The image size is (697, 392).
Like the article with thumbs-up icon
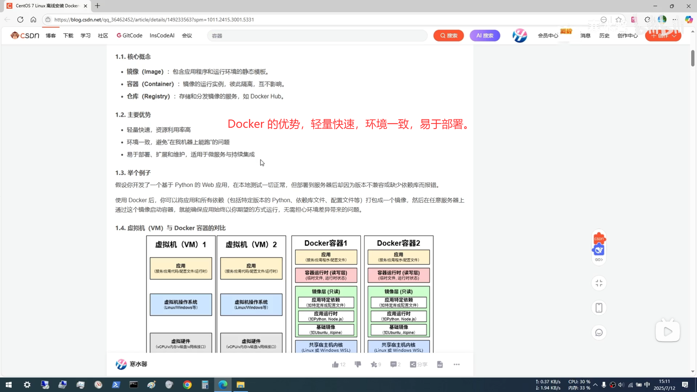pyautogui.click(x=335, y=364)
